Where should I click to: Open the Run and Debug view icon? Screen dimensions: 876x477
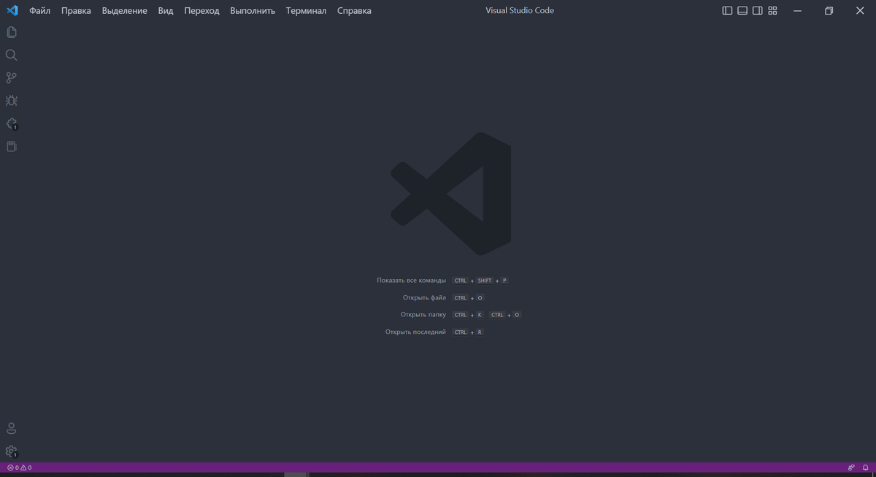pos(12,101)
